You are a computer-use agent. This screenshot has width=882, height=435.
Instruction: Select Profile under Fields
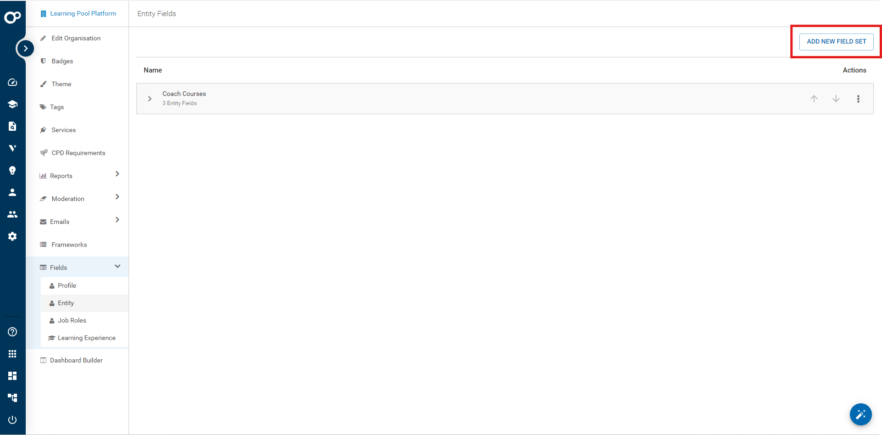point(67,285)
